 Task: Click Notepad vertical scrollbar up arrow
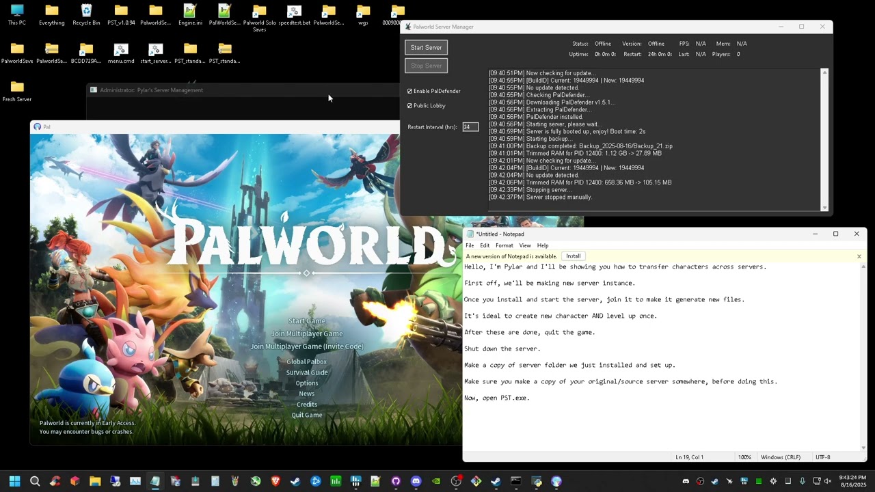click(863, 266)
